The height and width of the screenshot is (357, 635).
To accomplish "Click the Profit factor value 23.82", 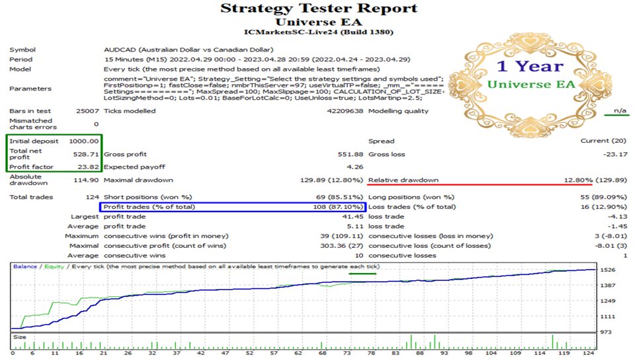I will 88,167.
